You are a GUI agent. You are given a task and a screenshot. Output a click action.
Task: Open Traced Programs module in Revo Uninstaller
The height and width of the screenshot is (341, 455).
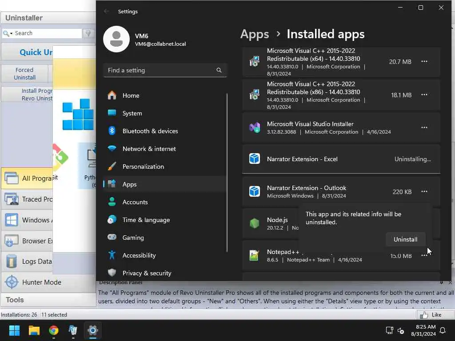click(x=27, y=199)
